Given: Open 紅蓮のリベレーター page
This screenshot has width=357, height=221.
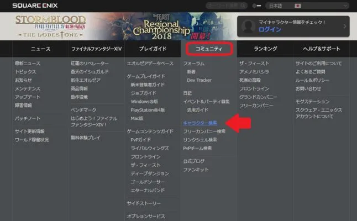Looking at the screenshot, I should pos(90,64).
